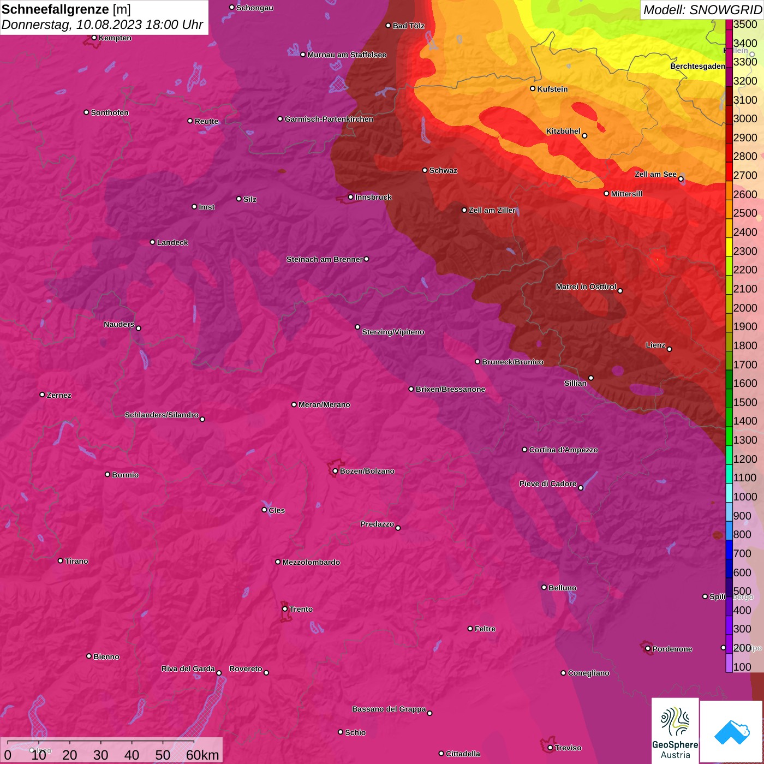The image size is (764, 764).
Task: Click the Bad Tölz location dot
Action: coord(388,26)
